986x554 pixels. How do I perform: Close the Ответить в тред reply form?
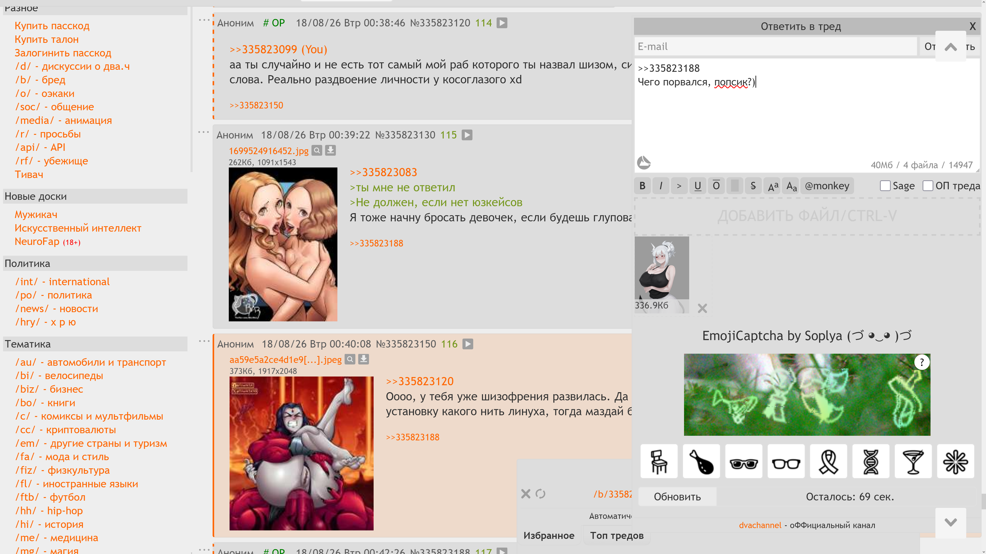[x=972, y=26]
